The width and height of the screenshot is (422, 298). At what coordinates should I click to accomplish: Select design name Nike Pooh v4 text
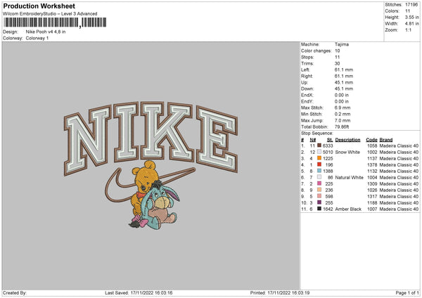click(46, 32)
